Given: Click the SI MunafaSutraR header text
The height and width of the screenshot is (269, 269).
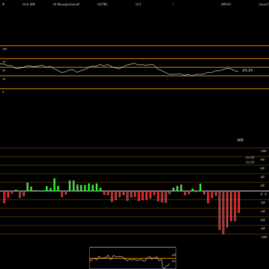Looking at the screenshot, I should pyautogui.click(x=66, y=4).
